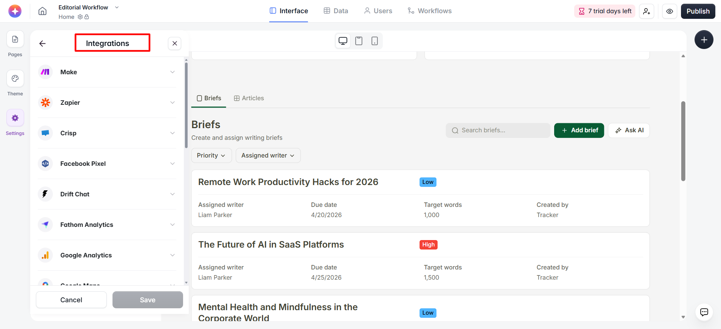Screen dimensions: 721x329
Task: Expand the Fathom Analytics chevron
Action: [x=173, y=225]
